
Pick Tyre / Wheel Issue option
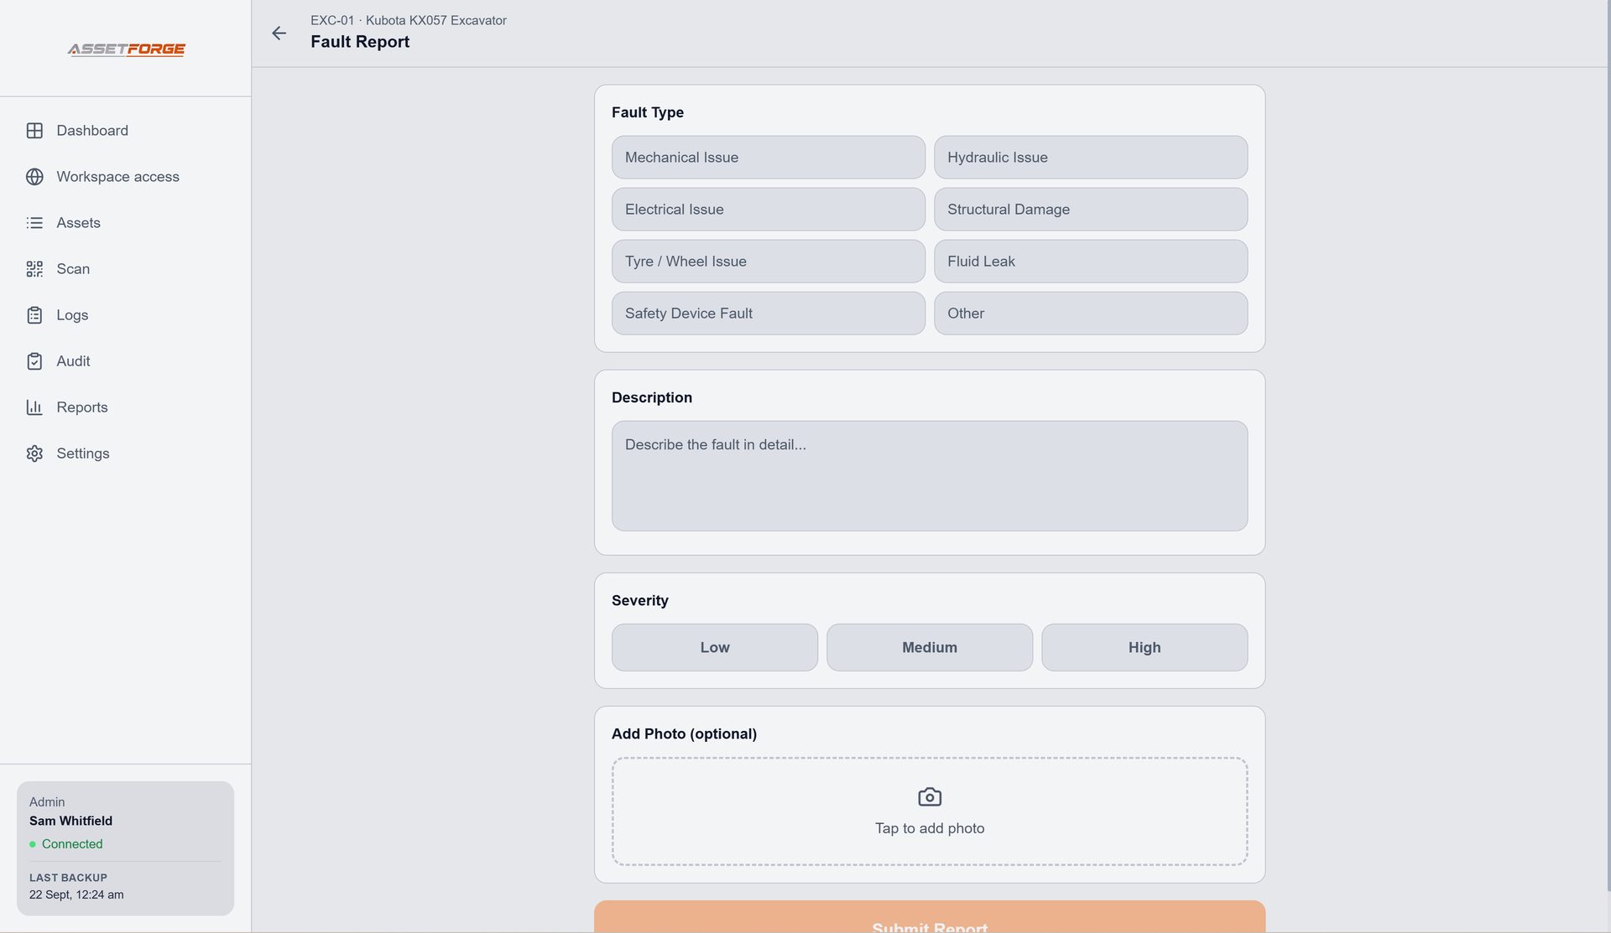[768, 262]
